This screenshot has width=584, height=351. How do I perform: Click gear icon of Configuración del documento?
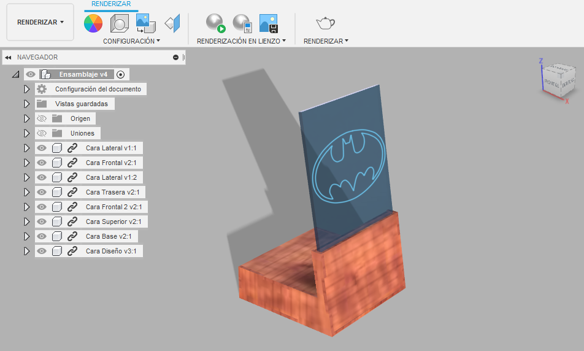(x=42, y=89)
